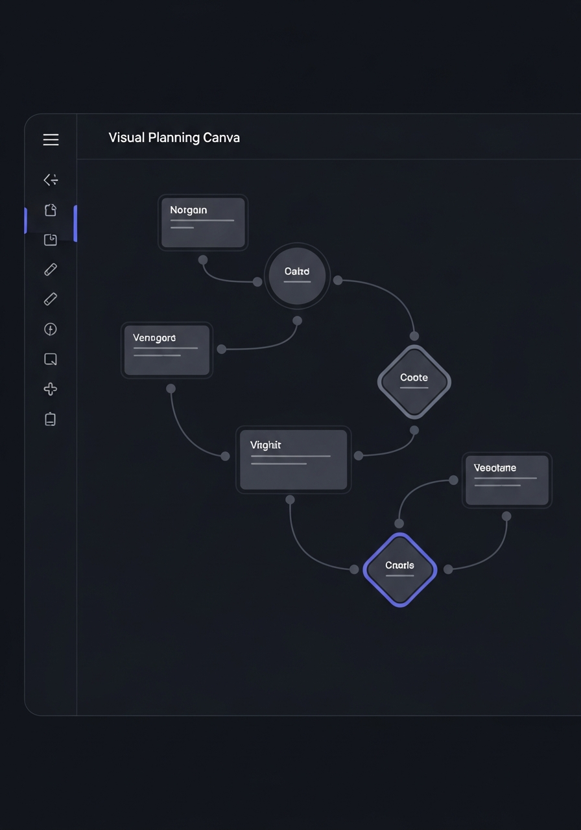Click the bottom port of Coote diamond
The width and height of the screenshot is (581, 830).
(x=414, y=430)
